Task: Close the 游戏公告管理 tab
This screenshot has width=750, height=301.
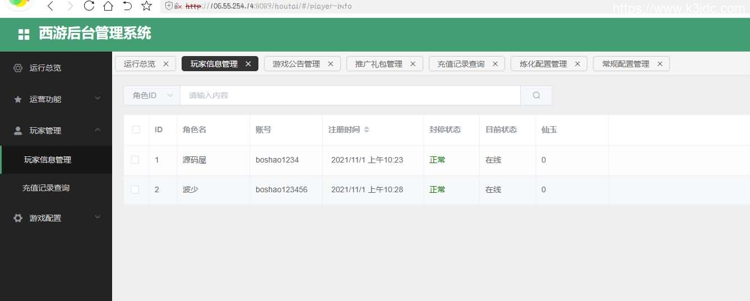Action: [x=331, y=64]
